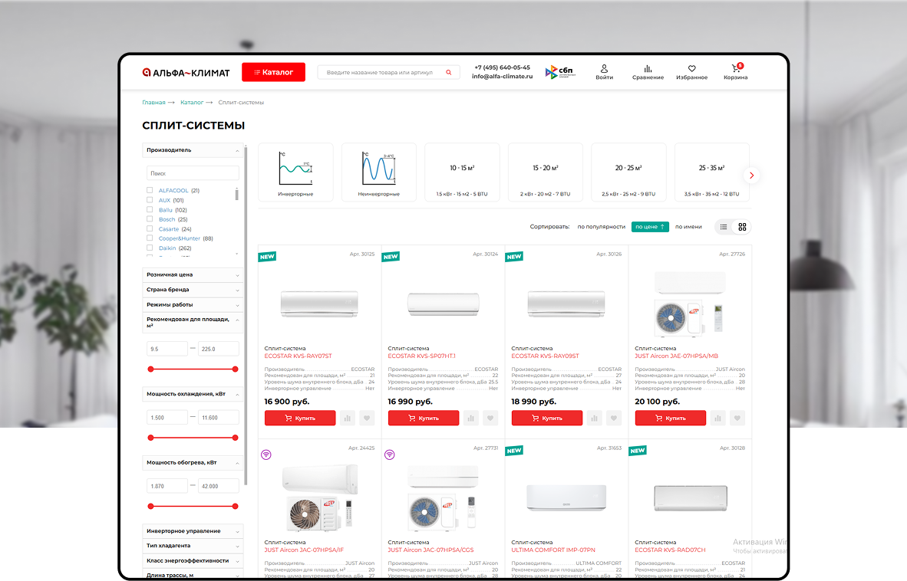Expand the Режимы работы filter
Screen dimensions: 907x581
point(193,305)
